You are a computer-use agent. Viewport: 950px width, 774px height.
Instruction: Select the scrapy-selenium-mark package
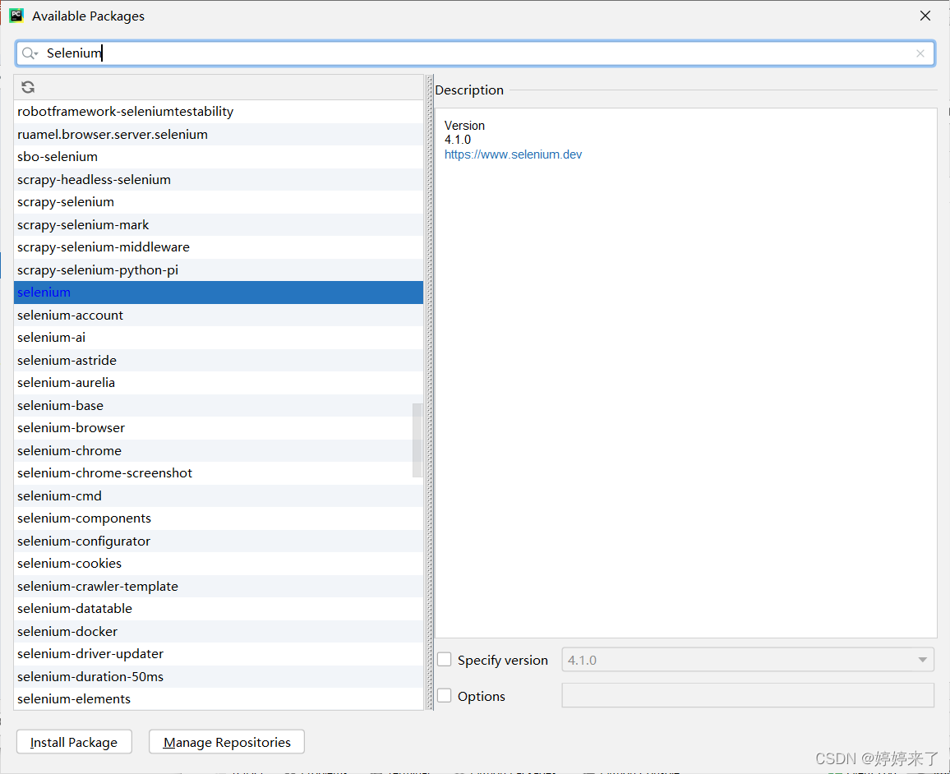point(218,224)
